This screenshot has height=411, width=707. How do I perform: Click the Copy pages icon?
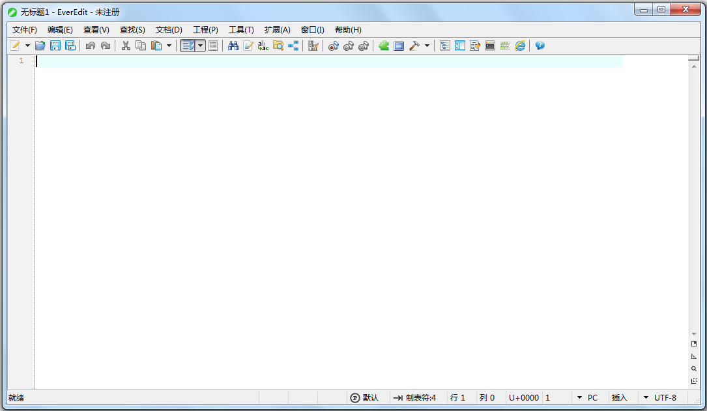click(x=141, y=46)
